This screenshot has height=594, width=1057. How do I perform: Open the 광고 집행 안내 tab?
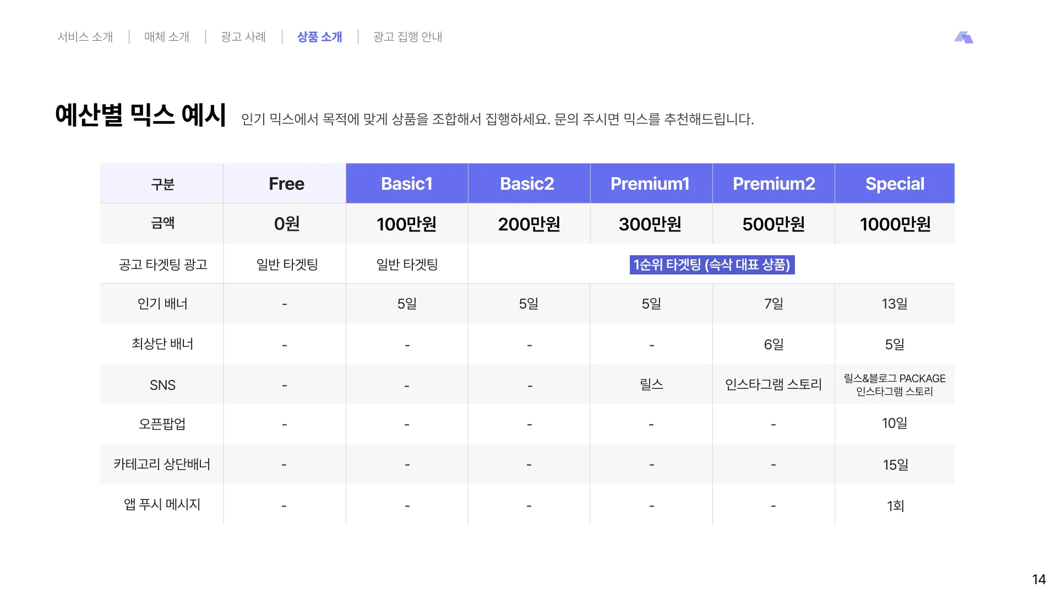click(408, 37)
